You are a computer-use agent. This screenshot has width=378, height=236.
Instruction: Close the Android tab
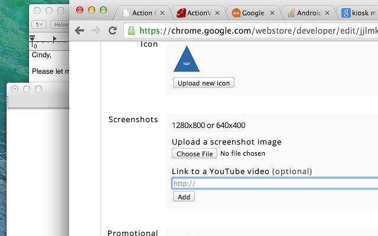[327, 13]
